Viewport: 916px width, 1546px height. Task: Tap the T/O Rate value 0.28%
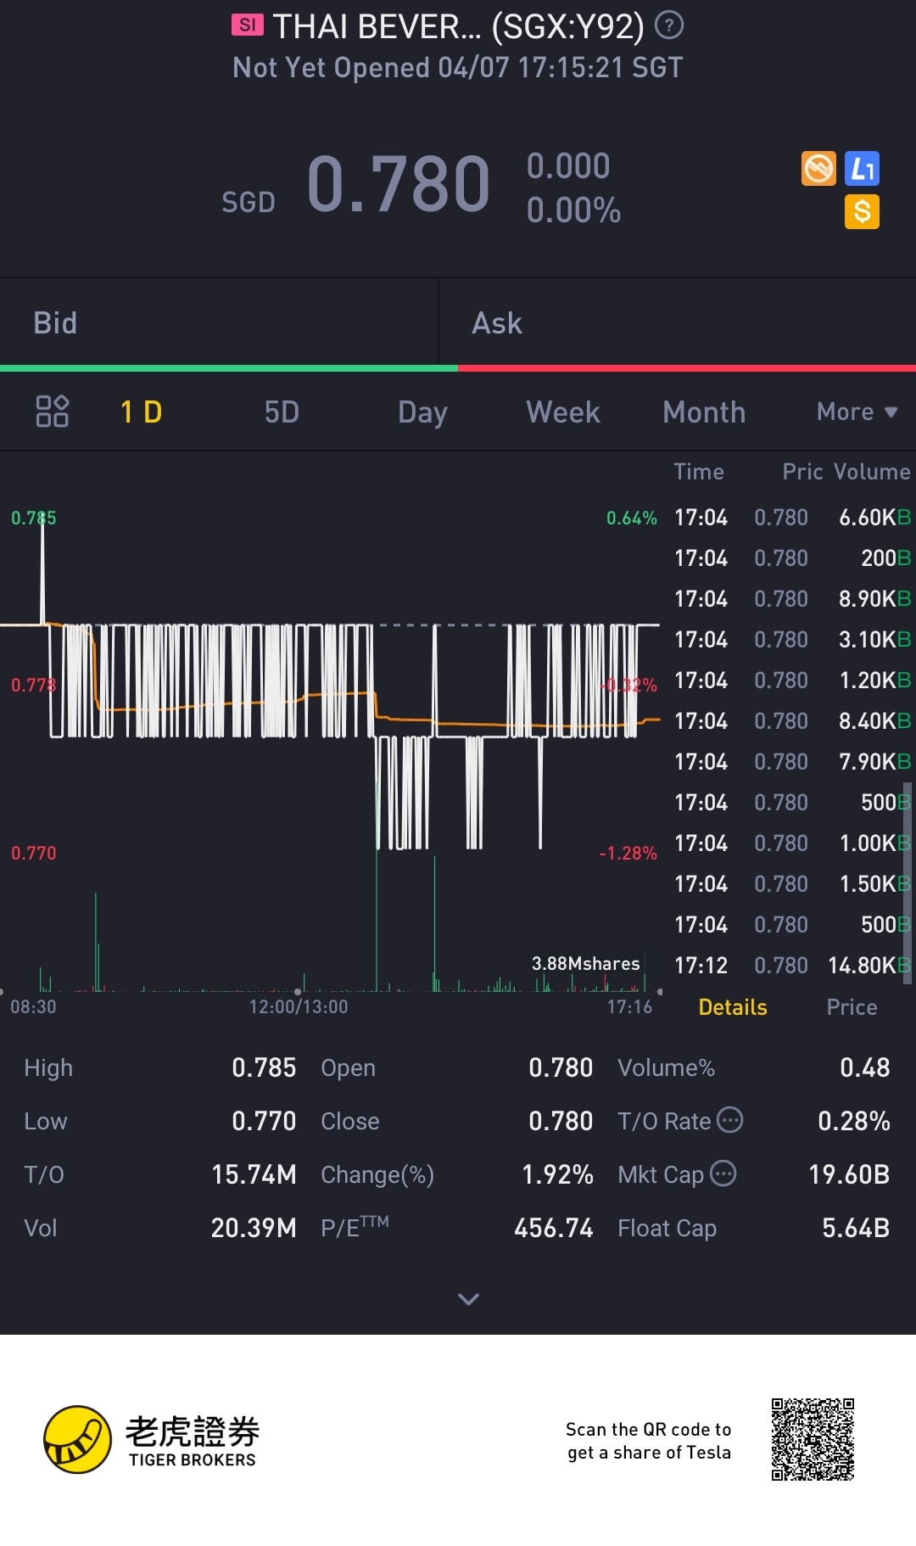(x=854, y=1121)
